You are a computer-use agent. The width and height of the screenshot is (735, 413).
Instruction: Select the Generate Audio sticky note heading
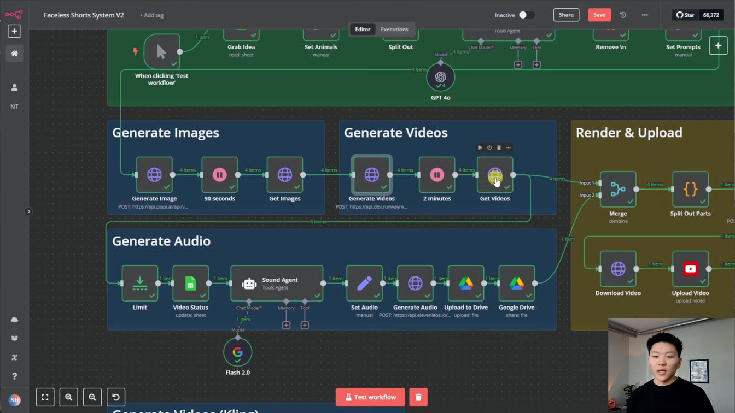161,241
